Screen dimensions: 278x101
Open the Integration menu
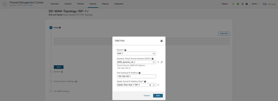119,4
